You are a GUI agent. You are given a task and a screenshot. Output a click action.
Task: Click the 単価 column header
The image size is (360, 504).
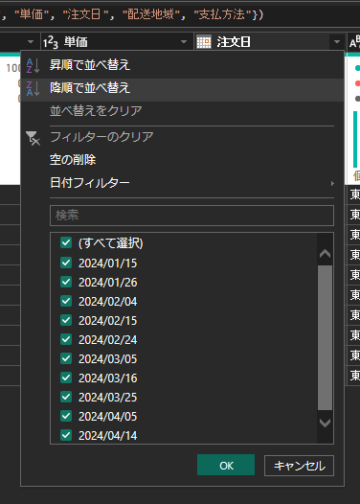click(x=117, y=42)
